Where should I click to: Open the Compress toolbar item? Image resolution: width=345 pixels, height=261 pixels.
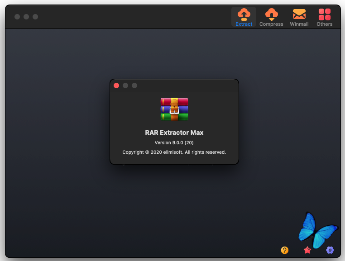(x=271, y=17)
